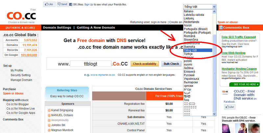
Task: Open the Sign Up link
Action: [89, 5]
